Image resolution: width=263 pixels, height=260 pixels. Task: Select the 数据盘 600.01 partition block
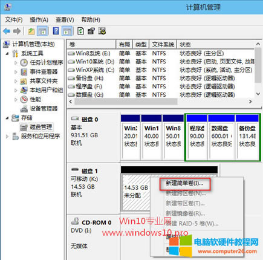click(x=221, y=138)
